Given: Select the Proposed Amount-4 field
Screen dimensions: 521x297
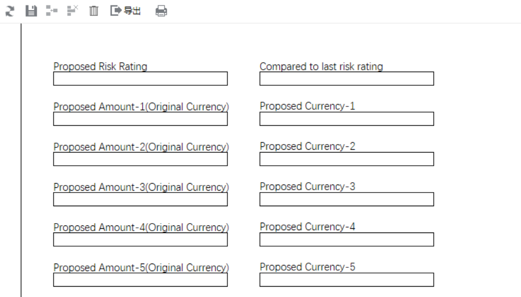Looking at the screenshot, I should [x=140, y=239].
